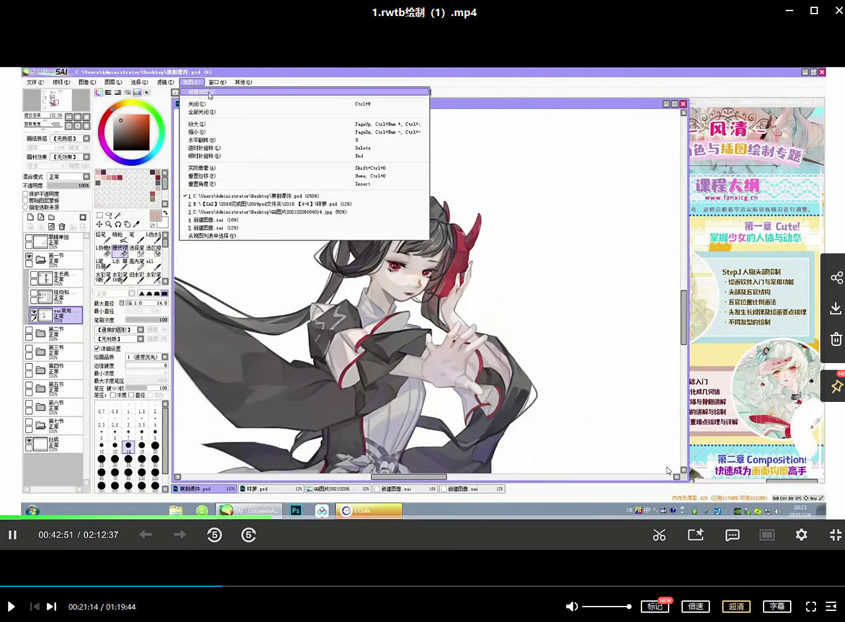Toggle the 详细设置 checkbox

coord(97,349)
